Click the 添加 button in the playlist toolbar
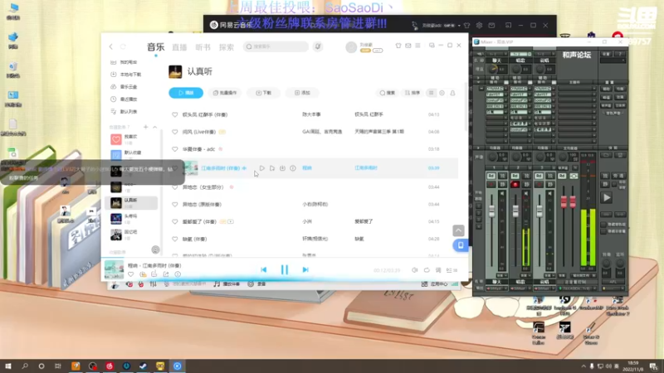The image size is (664, 373). 302,93
